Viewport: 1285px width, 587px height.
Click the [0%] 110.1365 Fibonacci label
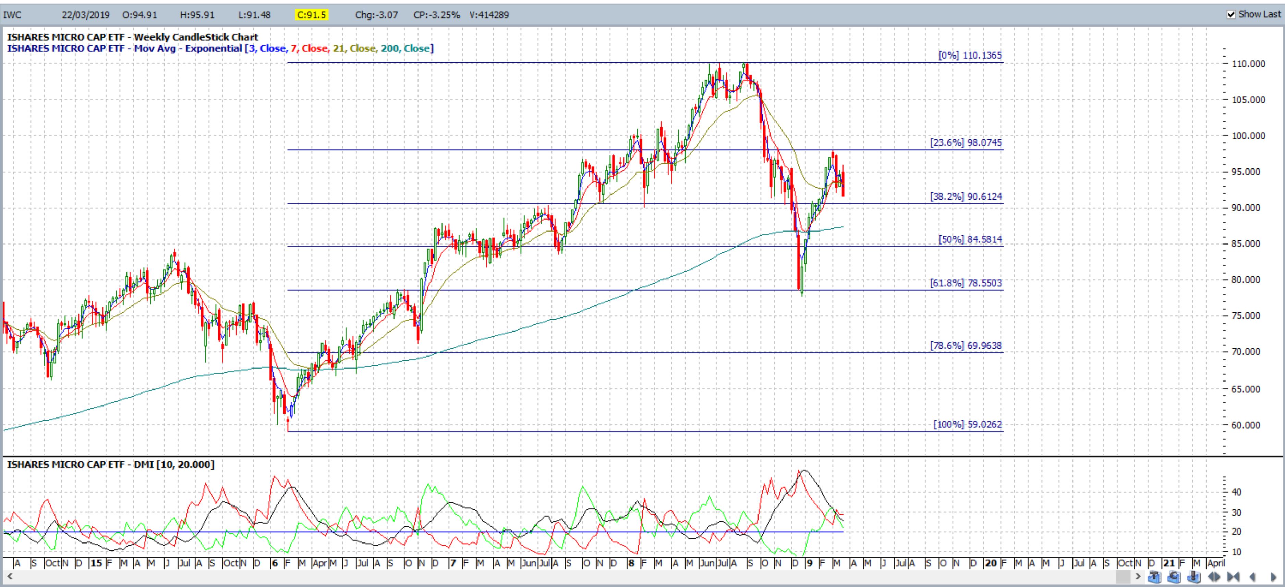(970, 55)
